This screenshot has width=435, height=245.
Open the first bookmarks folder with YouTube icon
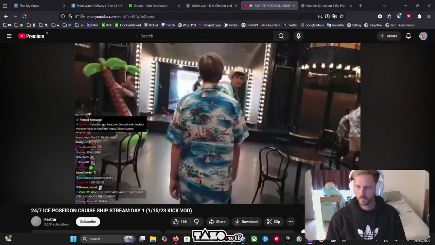[7, 25]
